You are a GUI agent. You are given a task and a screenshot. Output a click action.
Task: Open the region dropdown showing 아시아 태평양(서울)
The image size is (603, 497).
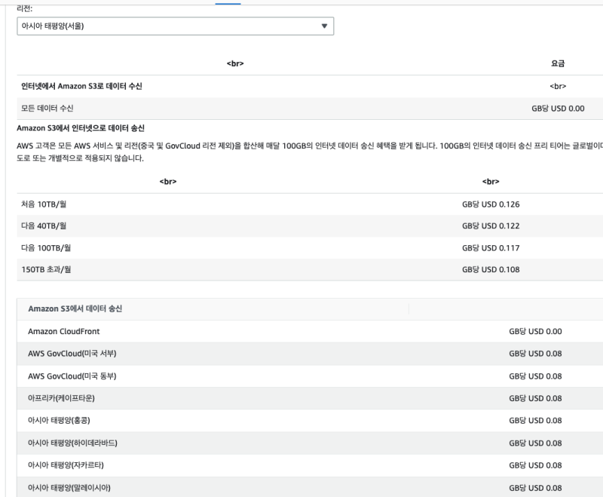(x=176, y=26)
